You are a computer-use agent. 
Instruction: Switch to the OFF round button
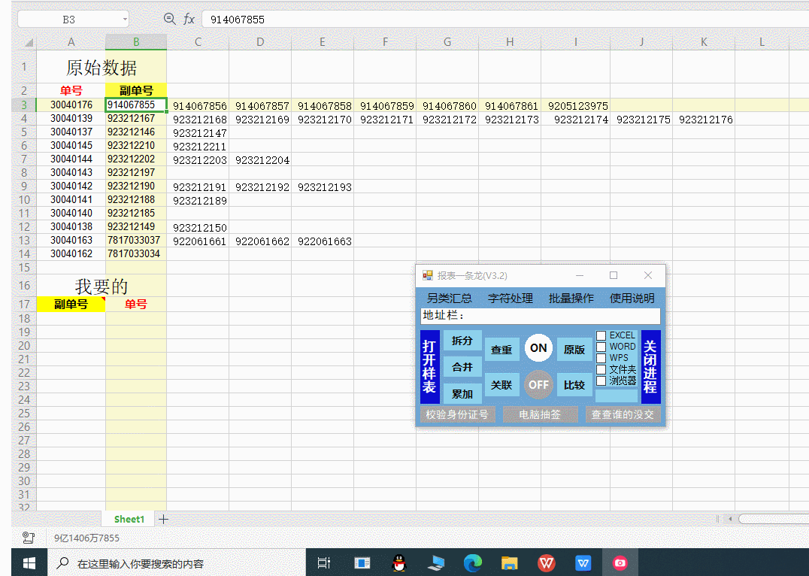click(x=538, y=384)
